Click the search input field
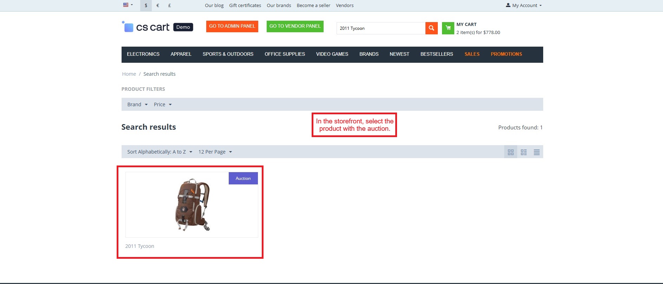 381,28
